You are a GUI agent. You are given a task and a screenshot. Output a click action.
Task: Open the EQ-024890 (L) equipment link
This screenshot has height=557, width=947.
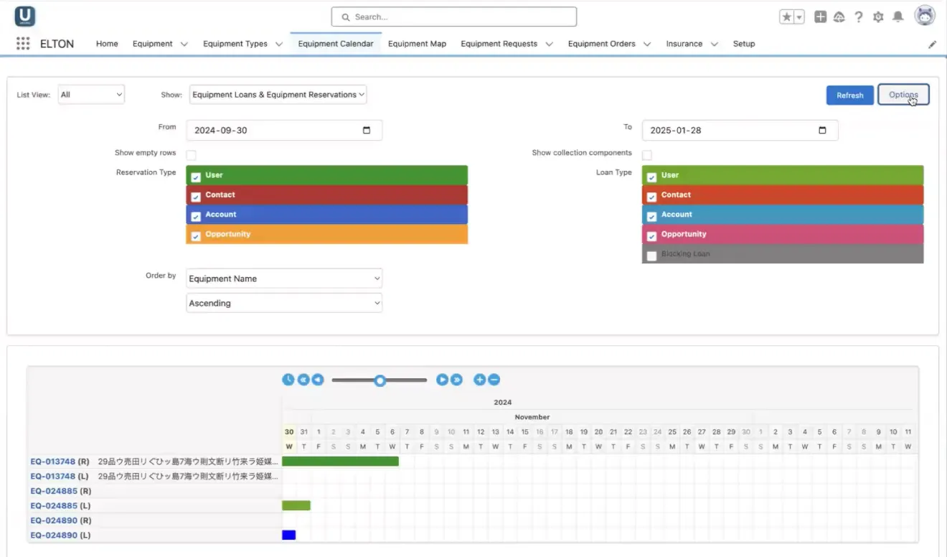pos(52,535)
